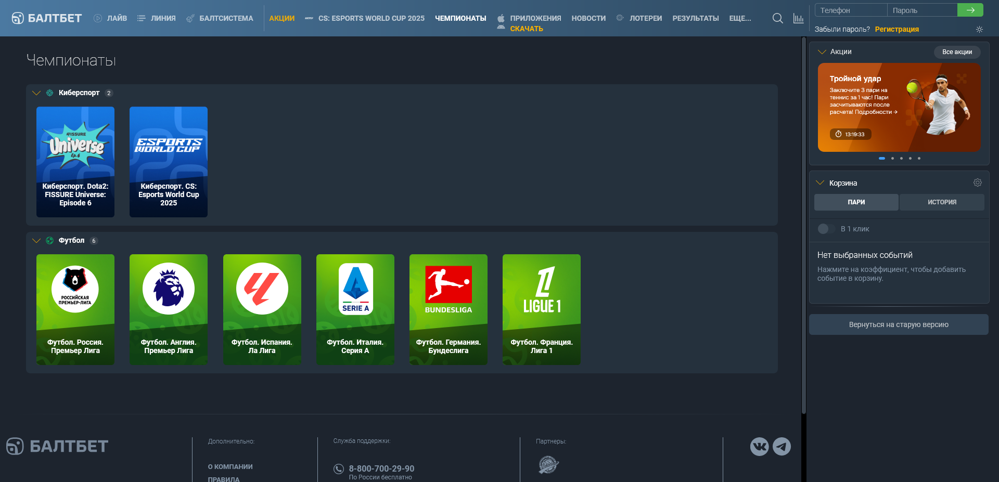Click the search magnifier icon
This screenshot has width=999, height=482.
pos(777,18)
